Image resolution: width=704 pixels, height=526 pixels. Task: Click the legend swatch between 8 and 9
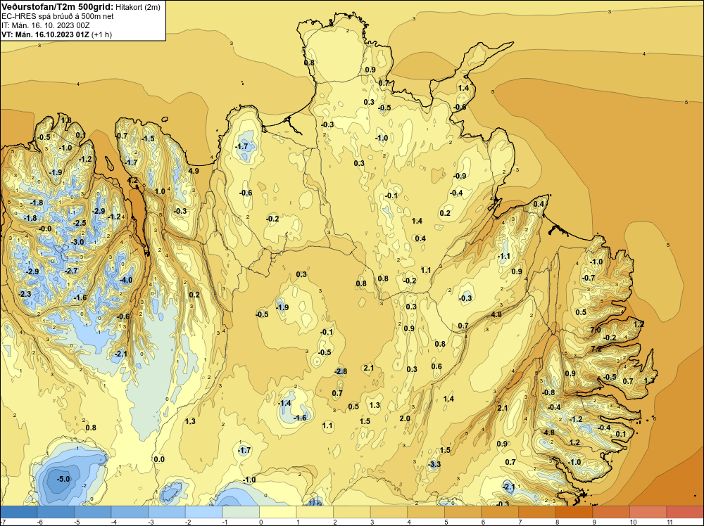(x=574, y=512)
